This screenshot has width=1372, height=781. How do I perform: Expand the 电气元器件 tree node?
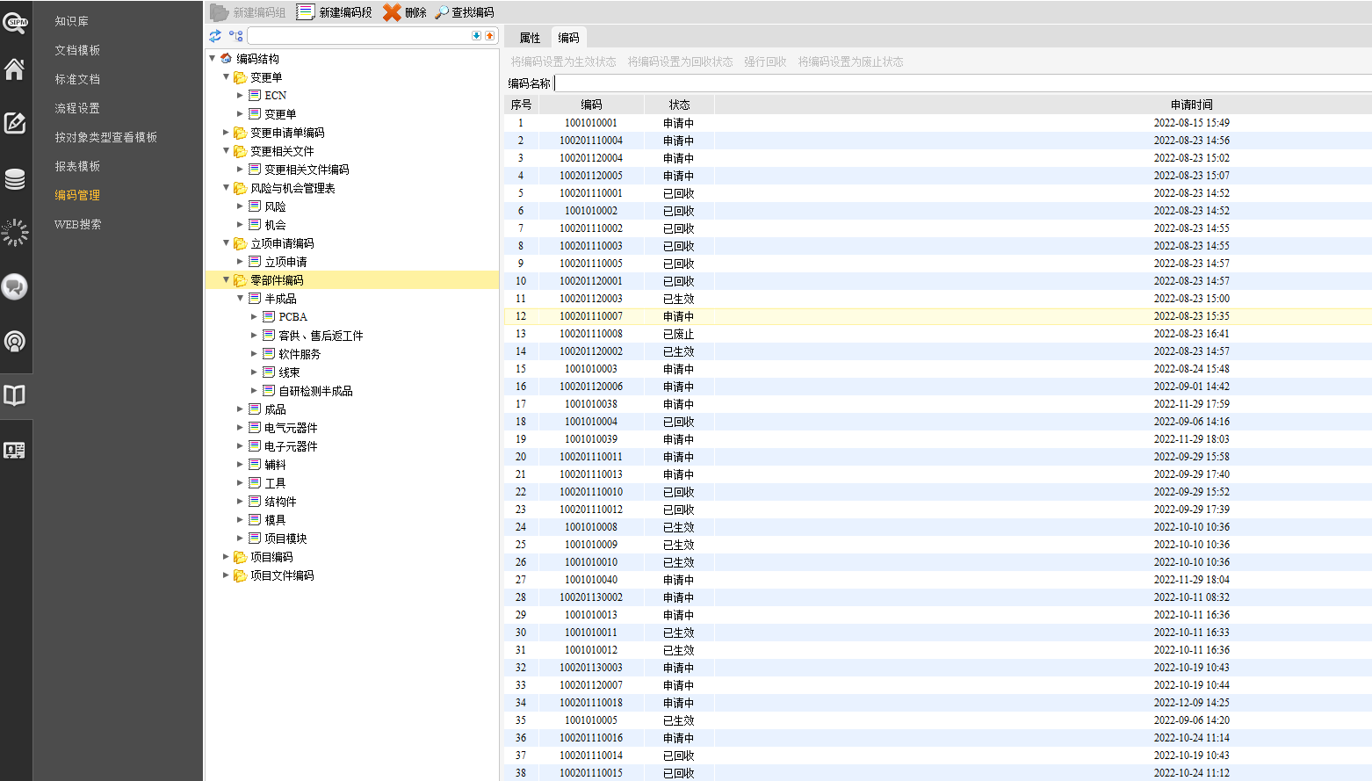coord(240,428)
